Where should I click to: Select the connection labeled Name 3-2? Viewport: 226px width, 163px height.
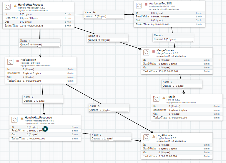coord(108,38)
